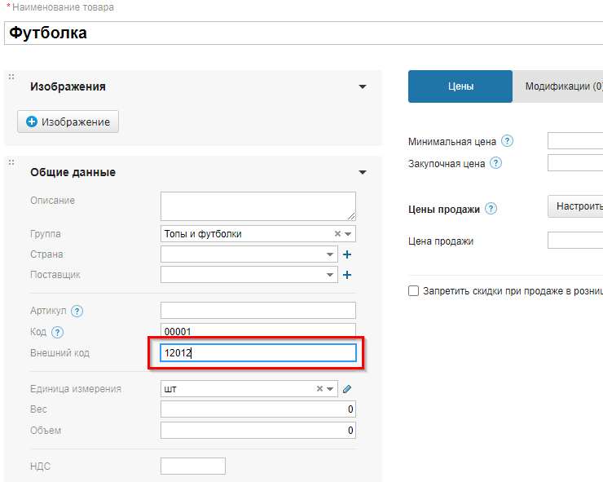The image size is (603, 482).
Task: Edit unit of measure with pencil icon
Action: 347,389
